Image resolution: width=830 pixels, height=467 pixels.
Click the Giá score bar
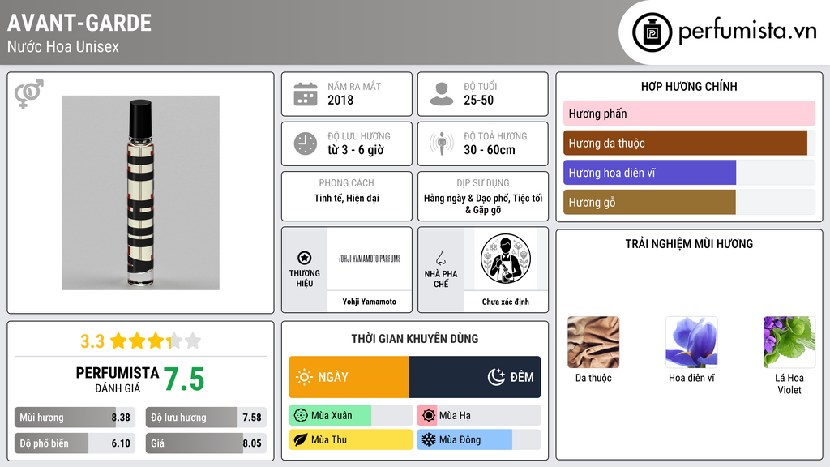pyautogui.click(x=206, y=443)
